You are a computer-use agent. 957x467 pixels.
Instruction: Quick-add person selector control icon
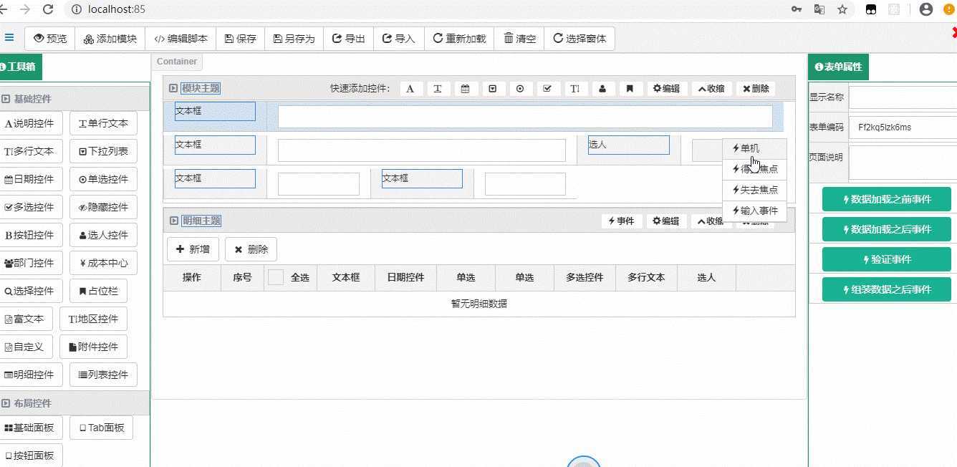[602, 89]
